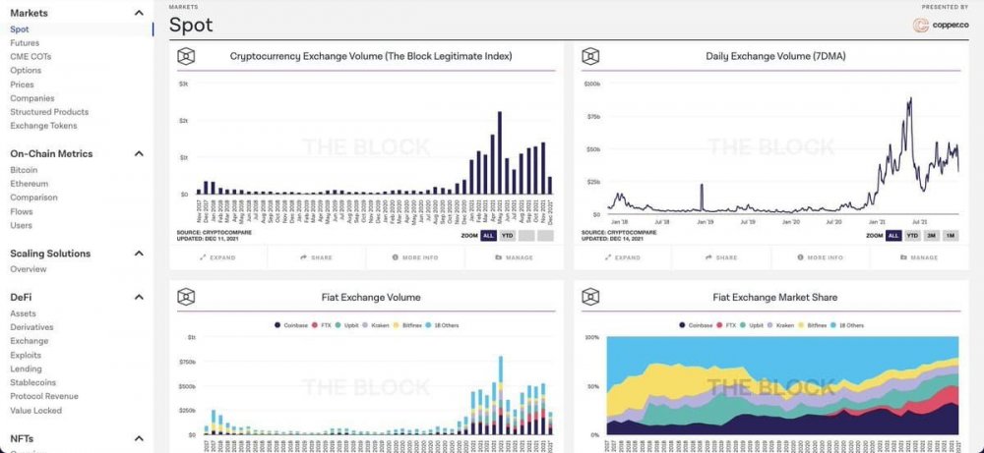Go to Structured Products page
This screenshot has height=453, width=984.
point(49,112)
